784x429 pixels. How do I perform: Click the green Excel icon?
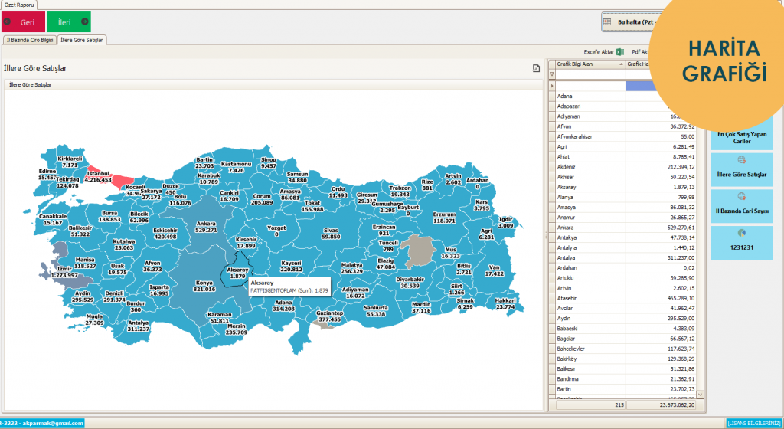pyautogui.click(x=620, y=52)
